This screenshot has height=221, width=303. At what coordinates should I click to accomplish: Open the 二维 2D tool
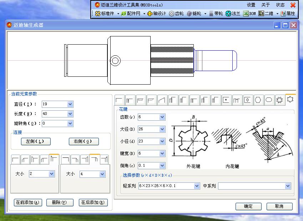(x=266, y=14)
